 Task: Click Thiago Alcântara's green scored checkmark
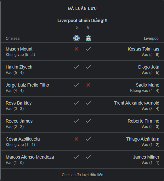coord(88,139)
